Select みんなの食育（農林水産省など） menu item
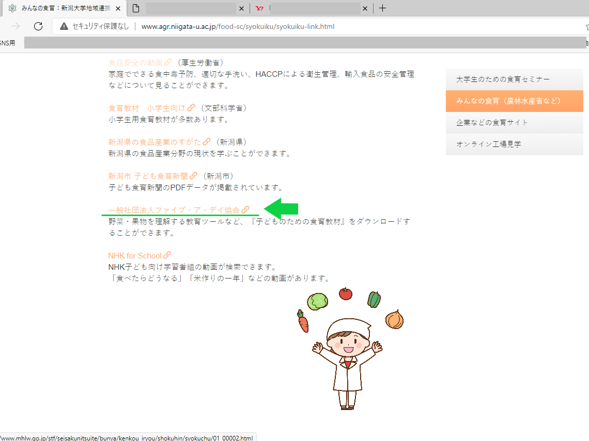This screenshot has width=589, height=441. pyautogui.click(x=514, y=101)
